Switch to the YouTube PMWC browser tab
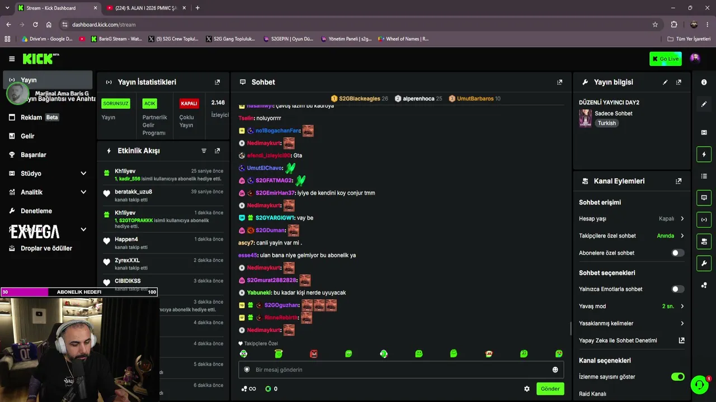The width and height of the screenshot is (716, 402). [145, 8]
